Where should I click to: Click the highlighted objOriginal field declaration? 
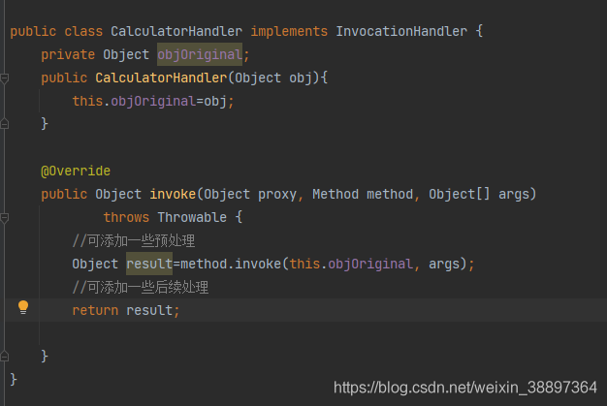(200, 54)
